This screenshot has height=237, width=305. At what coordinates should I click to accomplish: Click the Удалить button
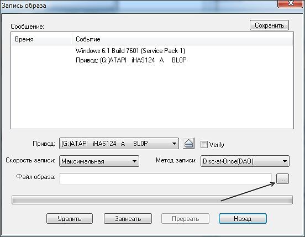click(x=70, y=219)
